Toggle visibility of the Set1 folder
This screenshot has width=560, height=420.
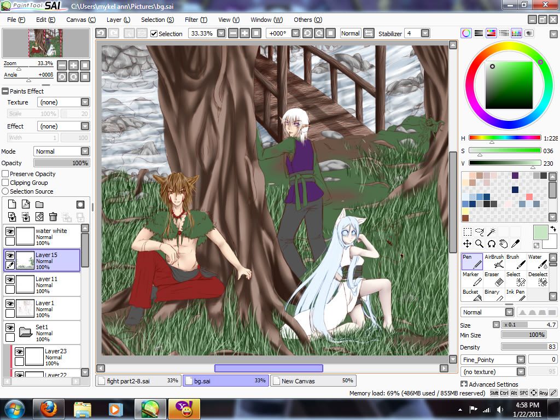(x=10, y=328)
